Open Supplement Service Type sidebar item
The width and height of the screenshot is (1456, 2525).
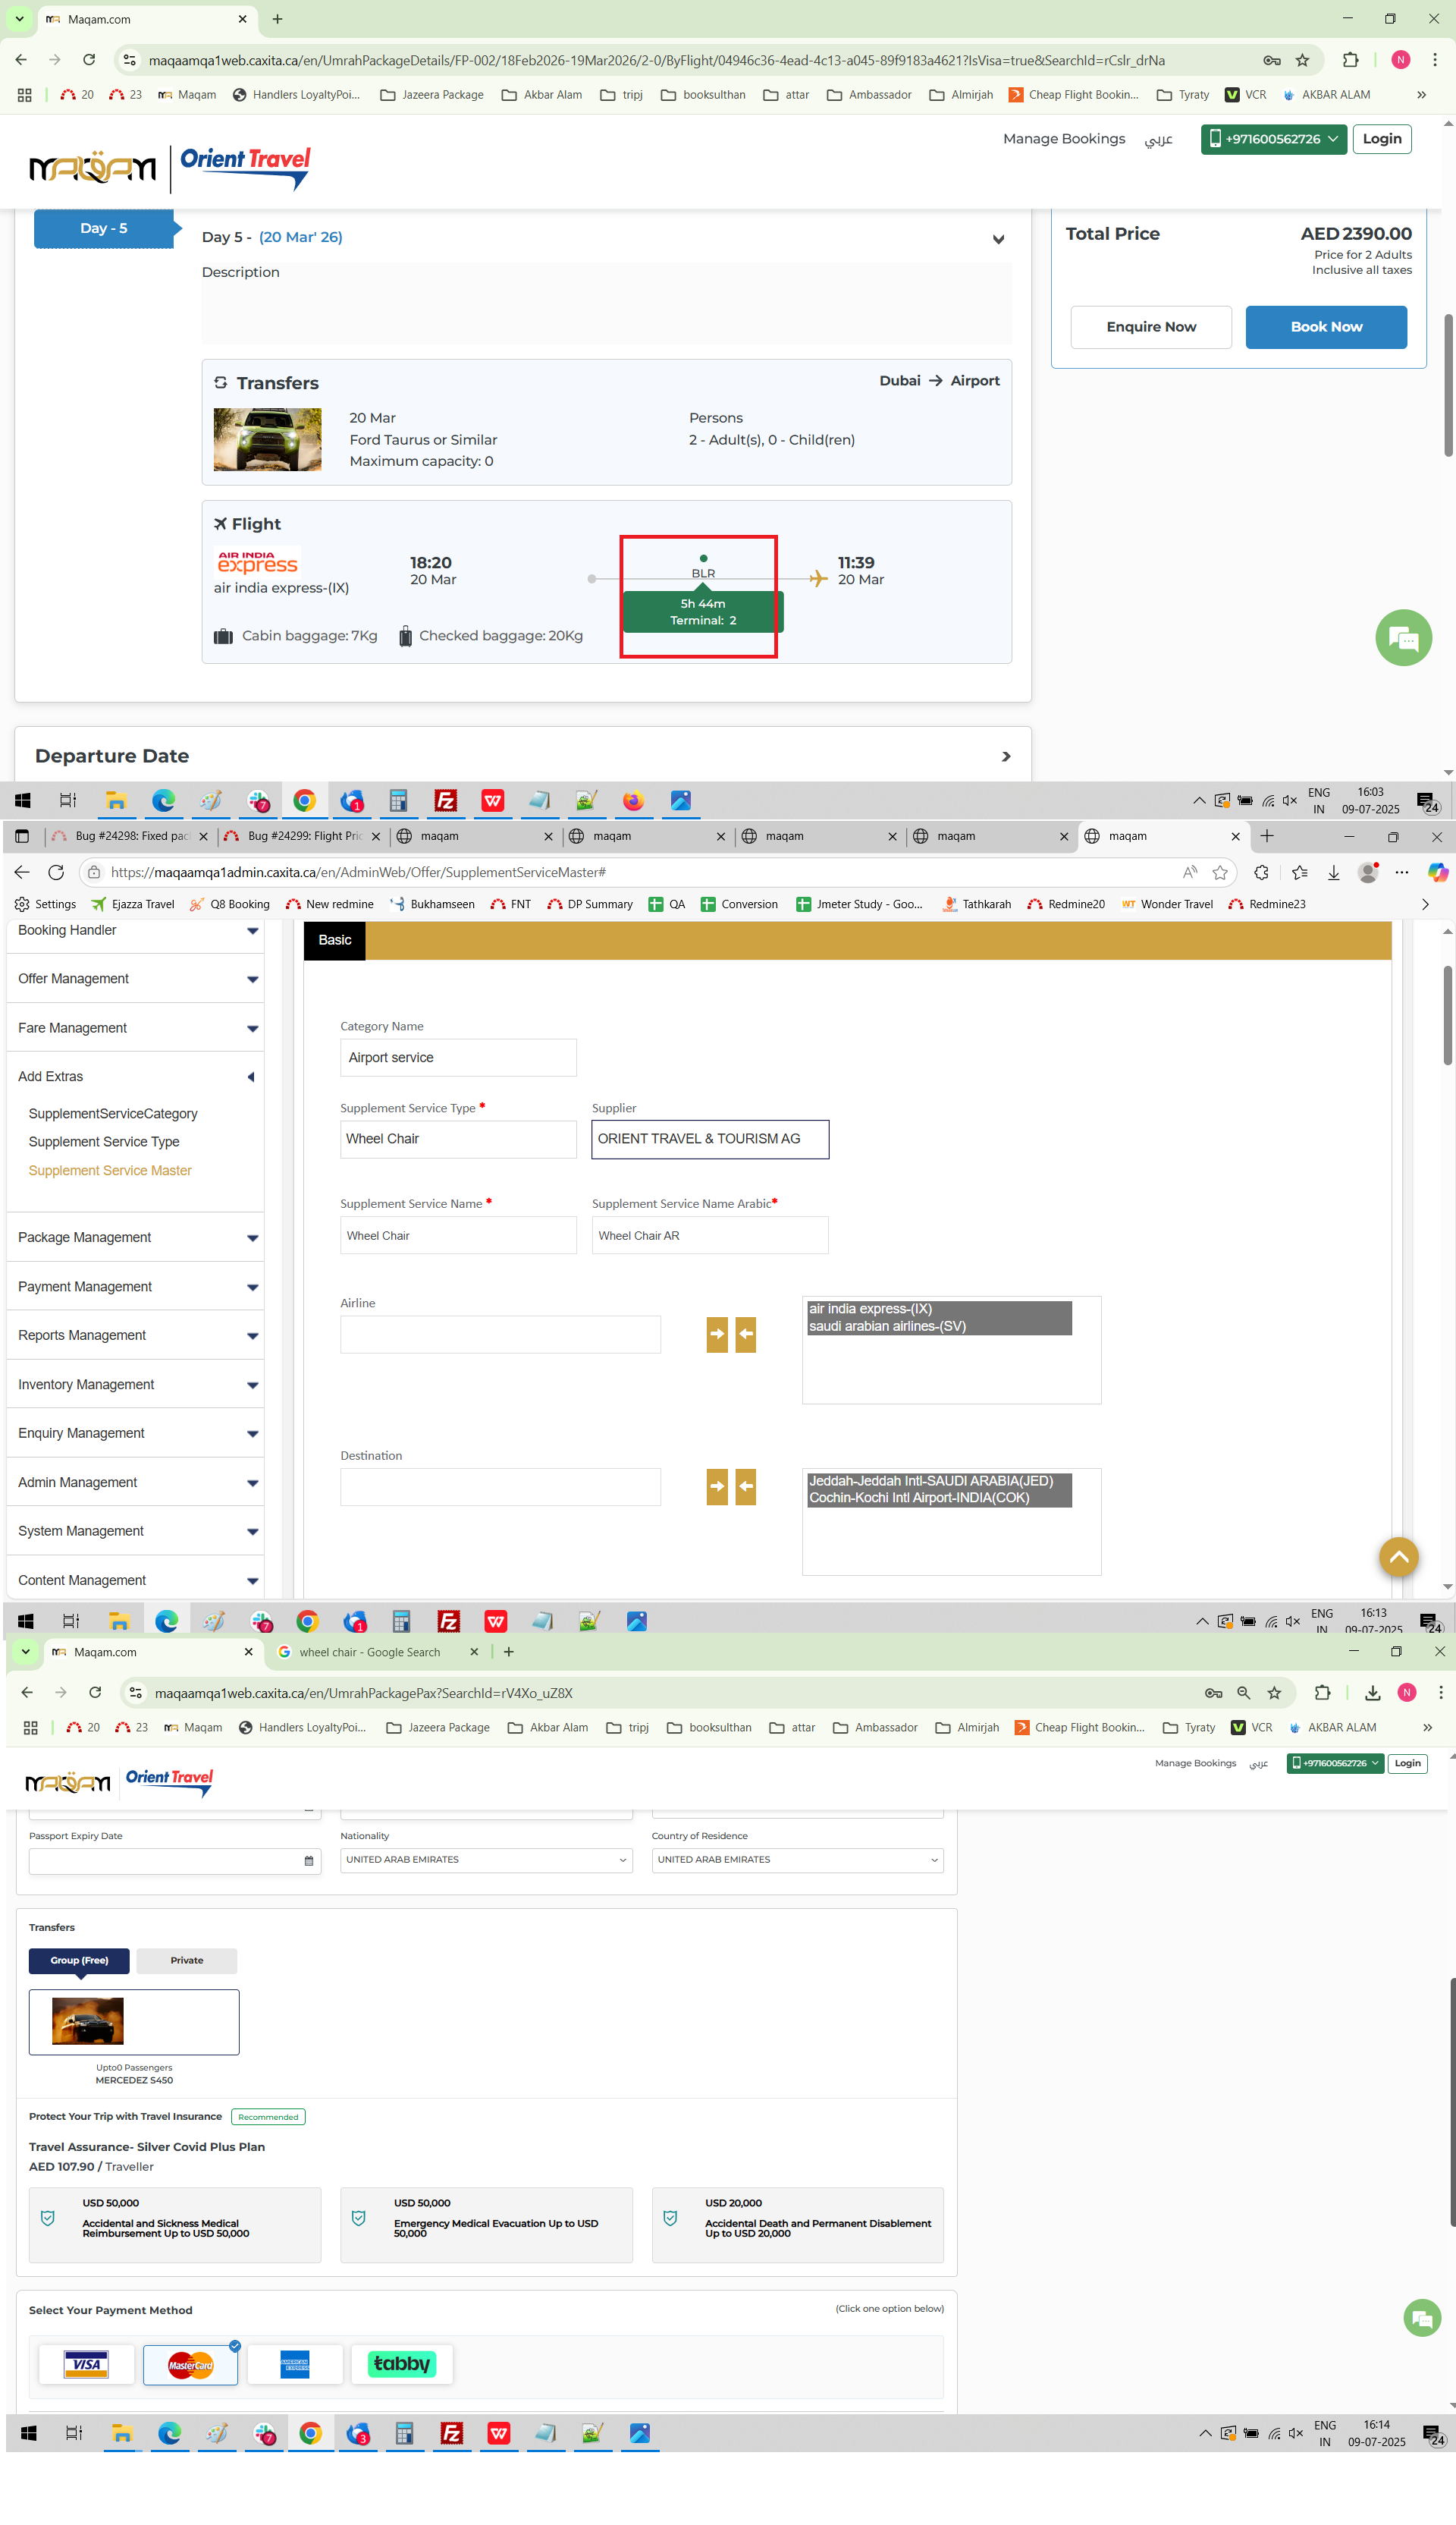point(104,1141)
